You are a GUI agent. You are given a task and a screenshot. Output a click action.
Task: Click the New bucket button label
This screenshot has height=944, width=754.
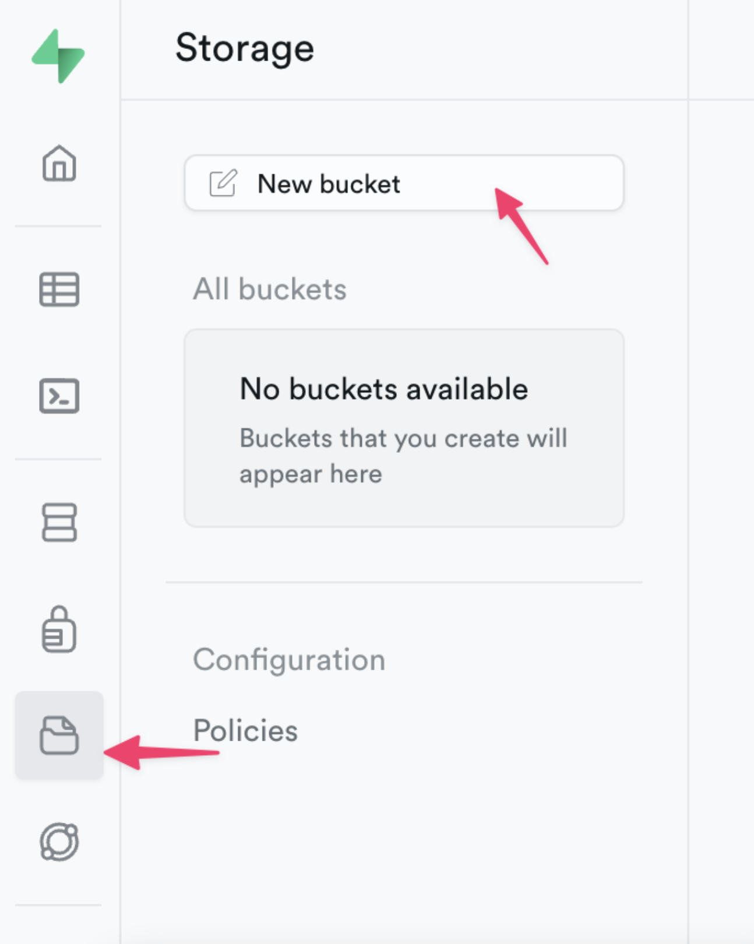coord(329,184)
